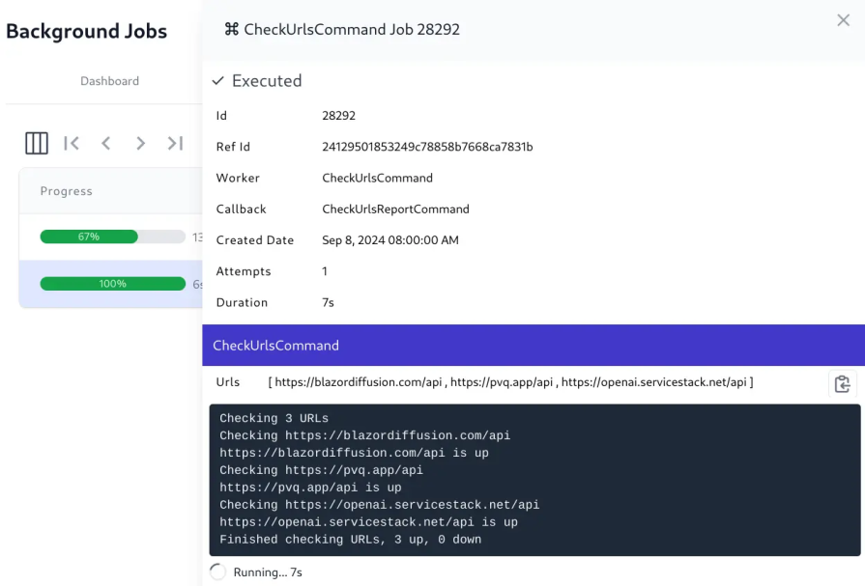The width and height of the screenshot is (865, 586).
Task: Switch to the Dashboard tab
Action: tap(109, 81)
